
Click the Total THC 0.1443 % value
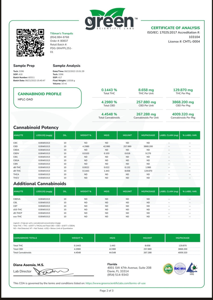pos(109,90)
